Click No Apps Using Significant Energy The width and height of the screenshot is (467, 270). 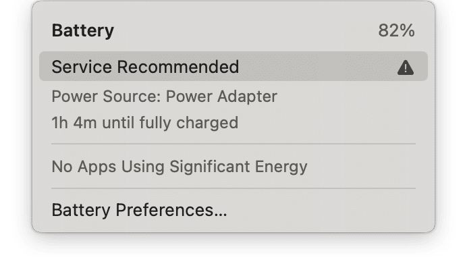(179, 166)
